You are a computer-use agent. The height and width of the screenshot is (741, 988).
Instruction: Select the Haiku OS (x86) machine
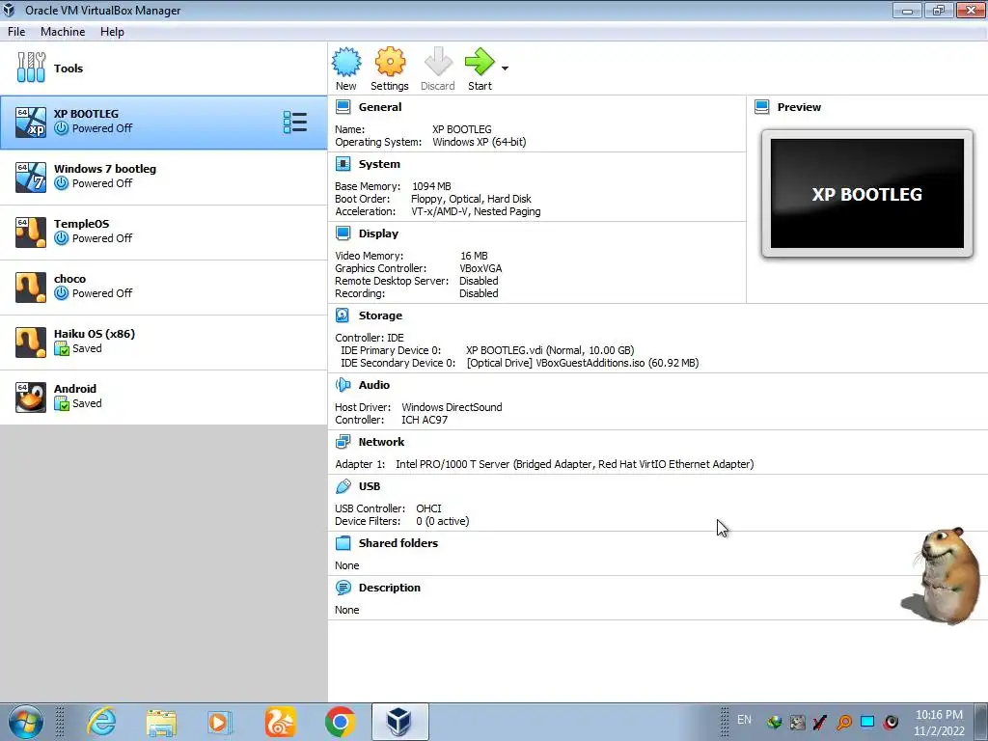tap(164, 343)
